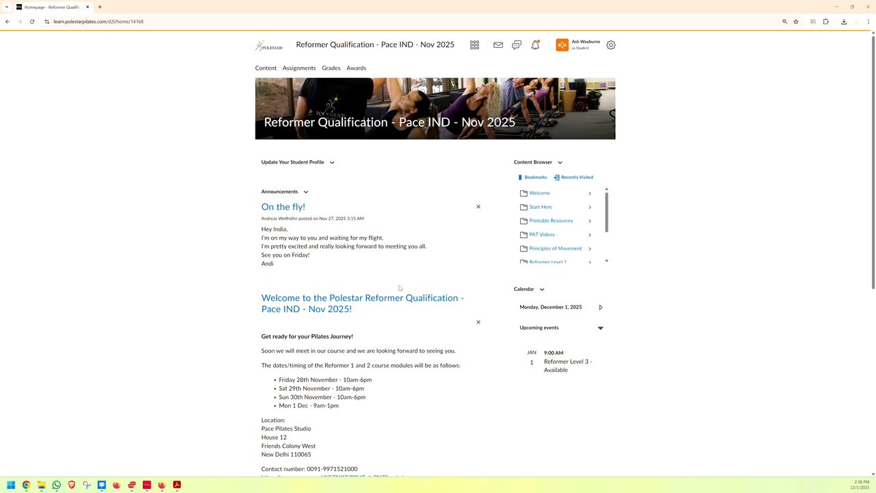Open the browser three-dot menu

tap(868, 21)
